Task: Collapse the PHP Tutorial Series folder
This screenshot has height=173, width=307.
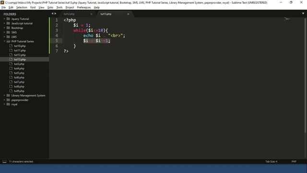Action: pos(4,41)
